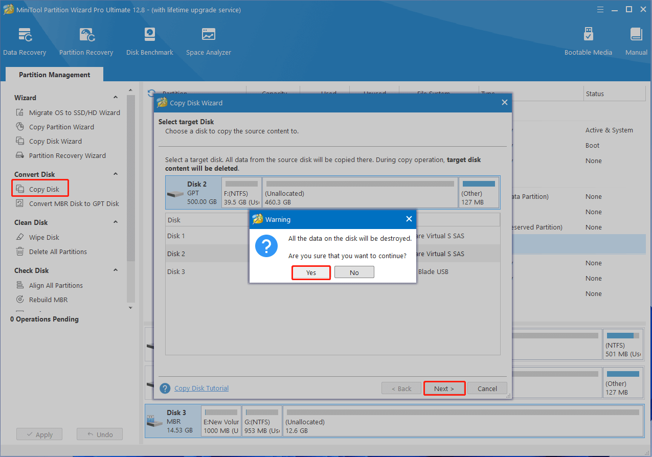The width and height of the screenshot is (652, 457).
Task: Decline warning by clicking No
Action: point(354,272)
